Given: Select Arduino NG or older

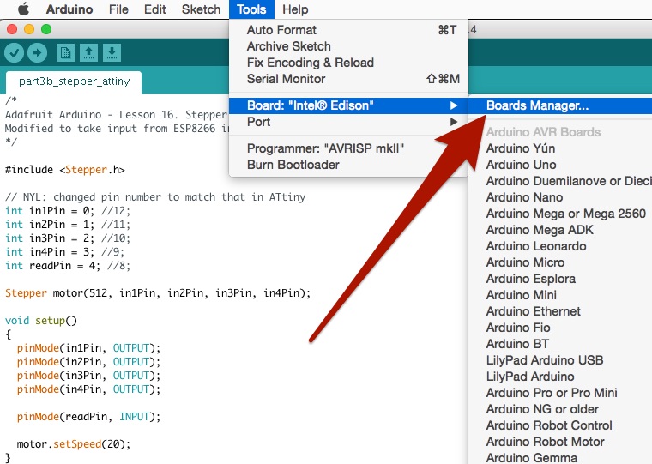Looking at the screenshot, I should click(560, 409).
